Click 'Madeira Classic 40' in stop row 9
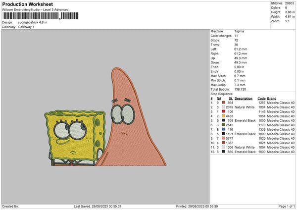 tap(281, 138)
